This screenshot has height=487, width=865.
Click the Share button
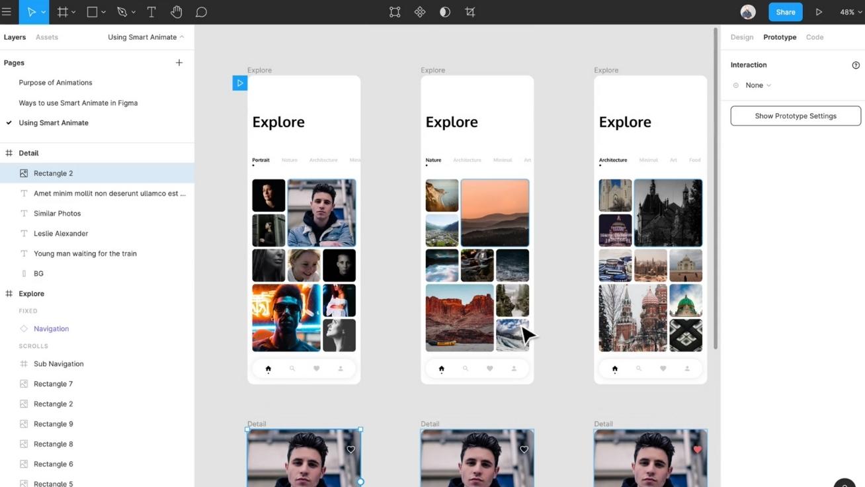click(x=785, y=11)
